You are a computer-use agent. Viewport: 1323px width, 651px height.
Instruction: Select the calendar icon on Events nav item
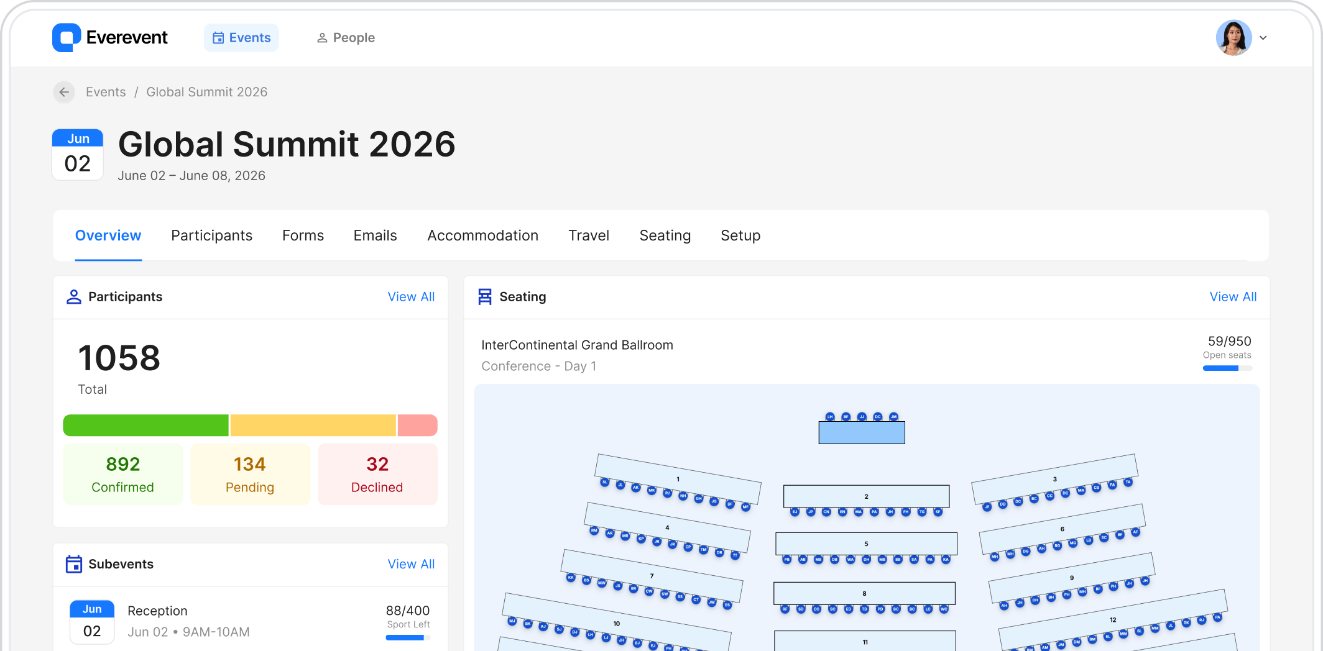coord(219,37)
